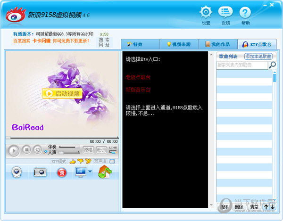Focus the 搜索列表内的歌曲 search field
Screen dimensions: 283x221
coord(242,65)
